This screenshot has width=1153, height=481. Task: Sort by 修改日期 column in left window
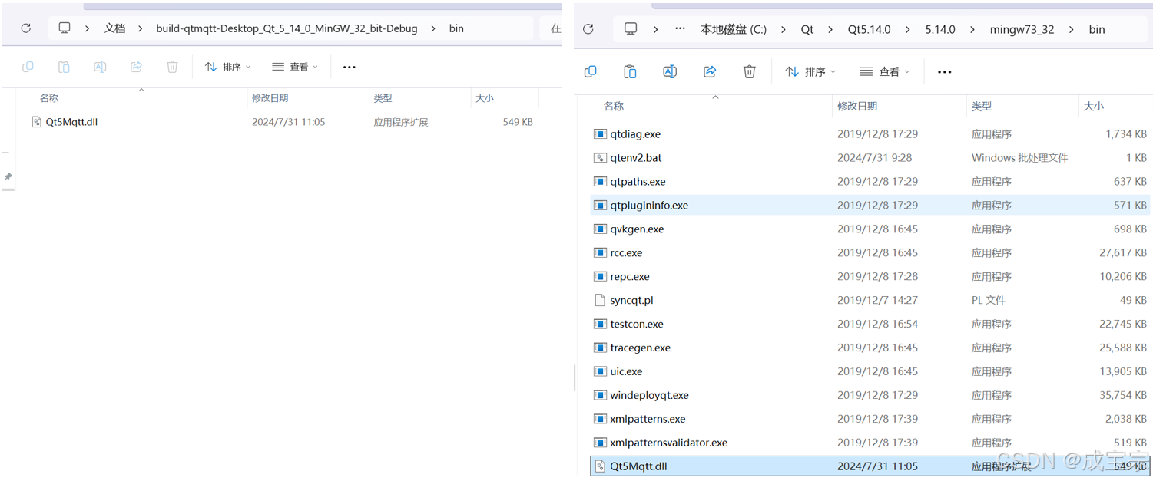coord(270,98)
